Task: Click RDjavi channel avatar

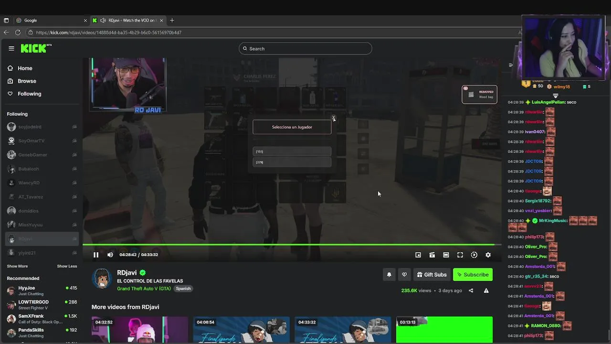Action: tap(102, 279)
